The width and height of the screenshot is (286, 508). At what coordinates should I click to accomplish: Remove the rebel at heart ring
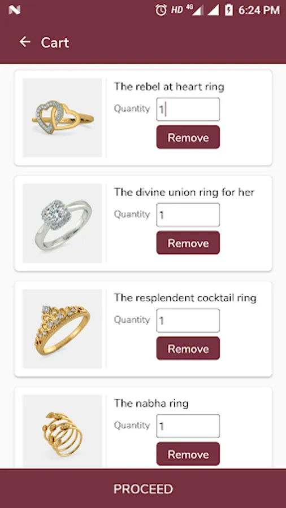(188, 137)
